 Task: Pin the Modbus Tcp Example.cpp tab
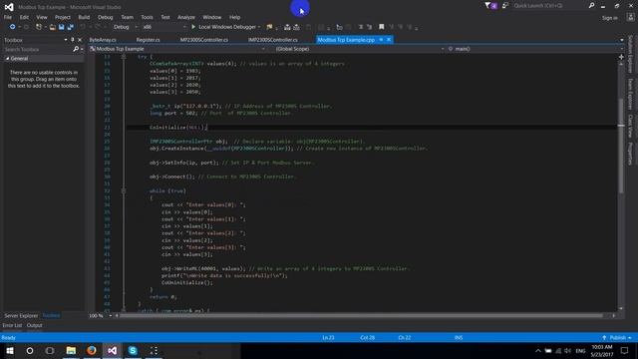381,40
